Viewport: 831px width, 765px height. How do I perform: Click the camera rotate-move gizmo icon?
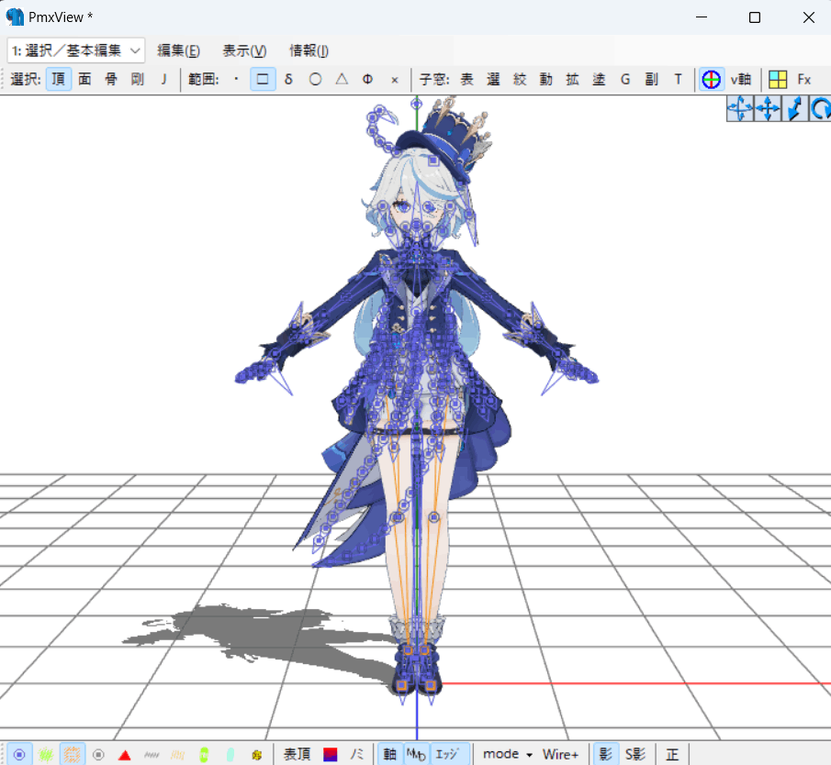(740, 108)
